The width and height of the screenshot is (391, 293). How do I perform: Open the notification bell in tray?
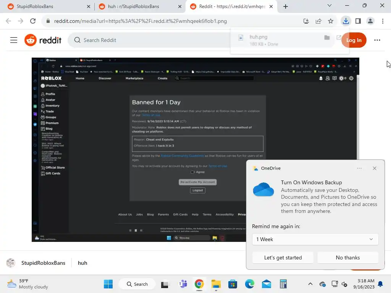380,284
